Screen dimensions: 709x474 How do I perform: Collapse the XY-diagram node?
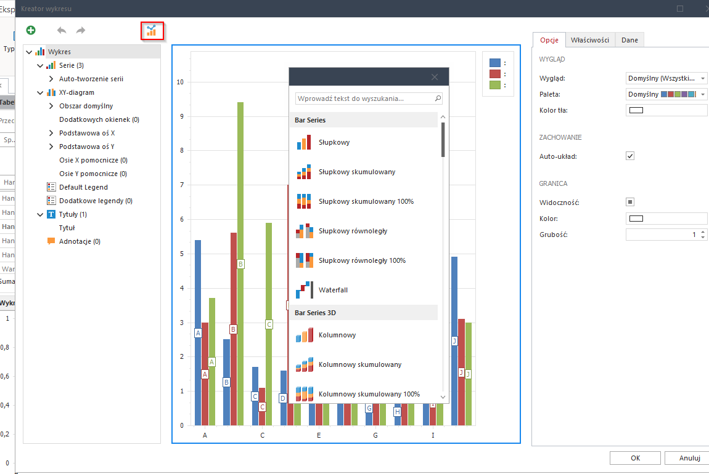click(40, 92)
